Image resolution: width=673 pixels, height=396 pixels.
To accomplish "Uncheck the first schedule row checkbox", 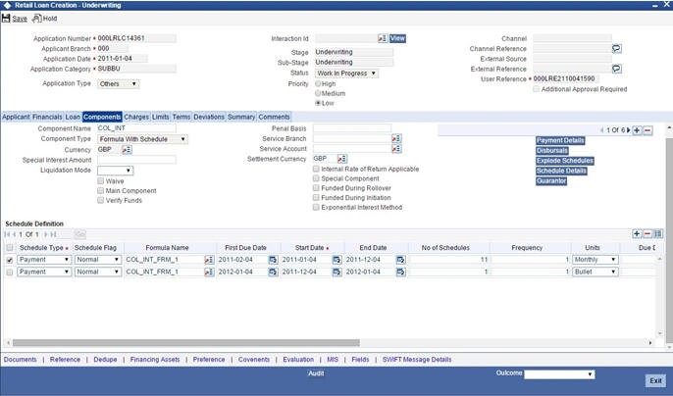I will [10, 260].
